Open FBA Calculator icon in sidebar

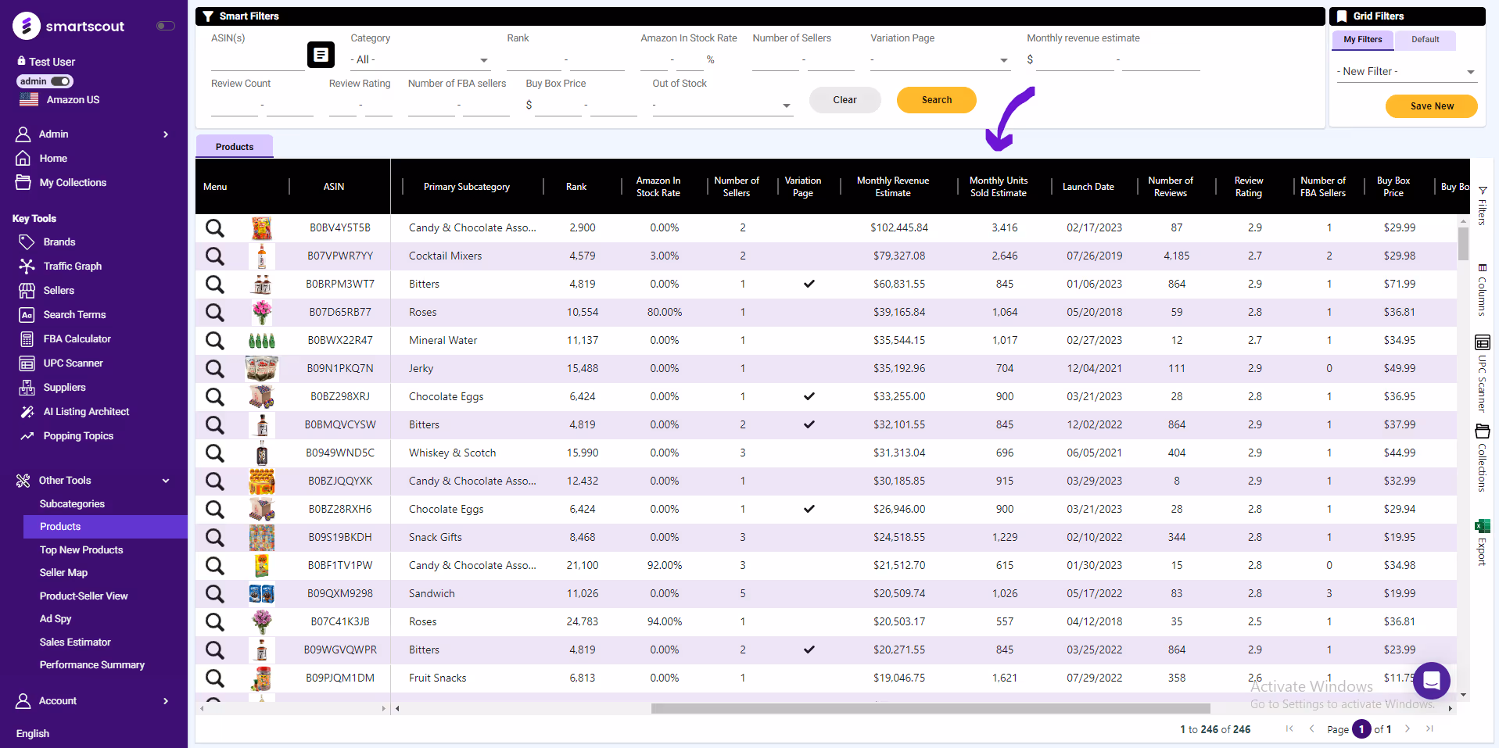coord(27,339)
